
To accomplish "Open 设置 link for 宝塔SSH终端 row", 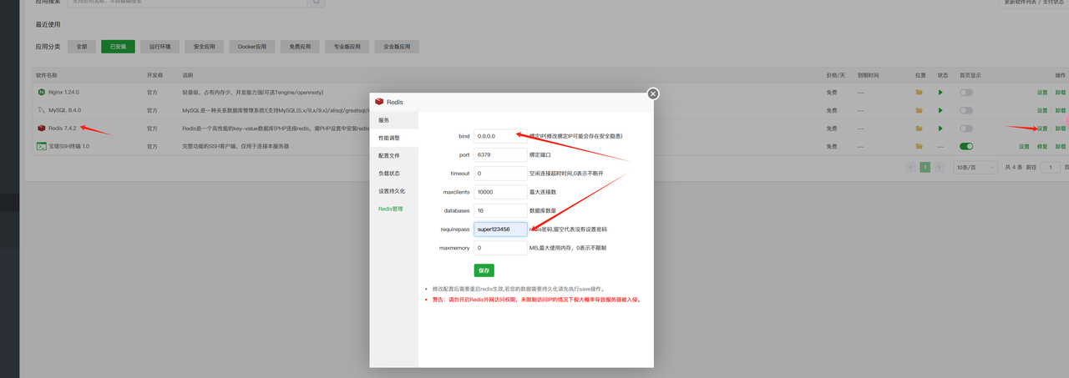I will [1023, 146].
